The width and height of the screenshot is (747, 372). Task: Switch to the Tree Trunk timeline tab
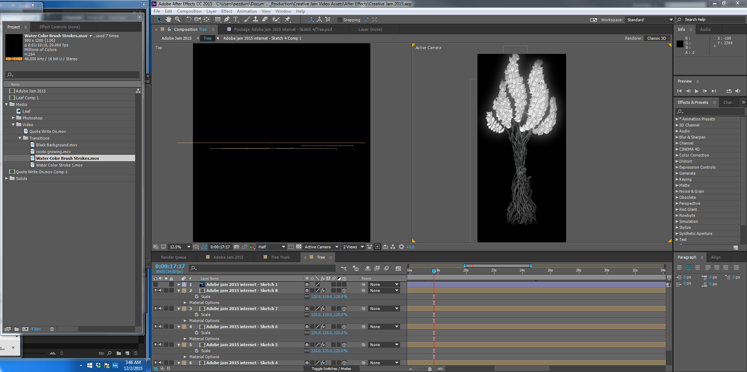coord(280,257)
